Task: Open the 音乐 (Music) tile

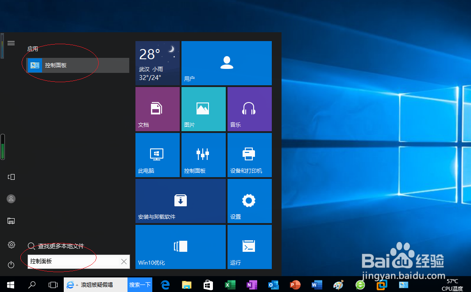Action: 249,109
